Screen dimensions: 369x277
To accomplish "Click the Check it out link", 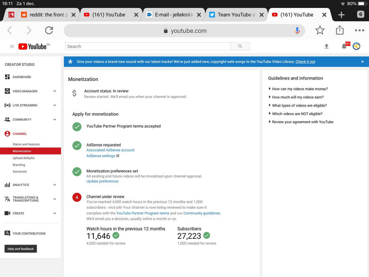I will tap(305, 62).
